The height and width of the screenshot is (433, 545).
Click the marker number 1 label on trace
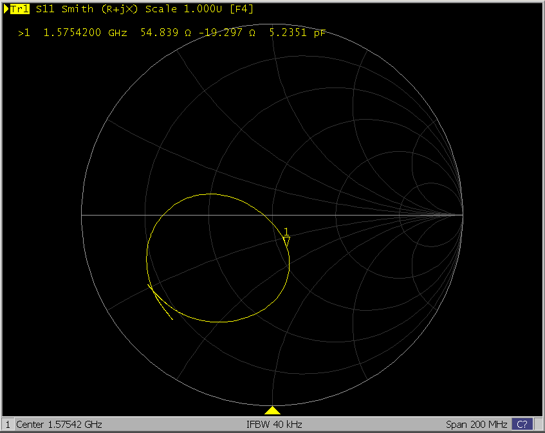[x=287, y=231]
